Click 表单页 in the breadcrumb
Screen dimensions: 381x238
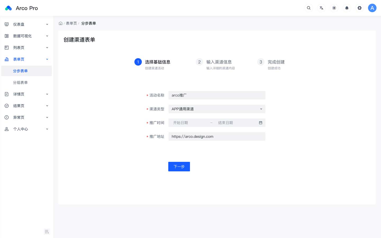pos(71,23)
